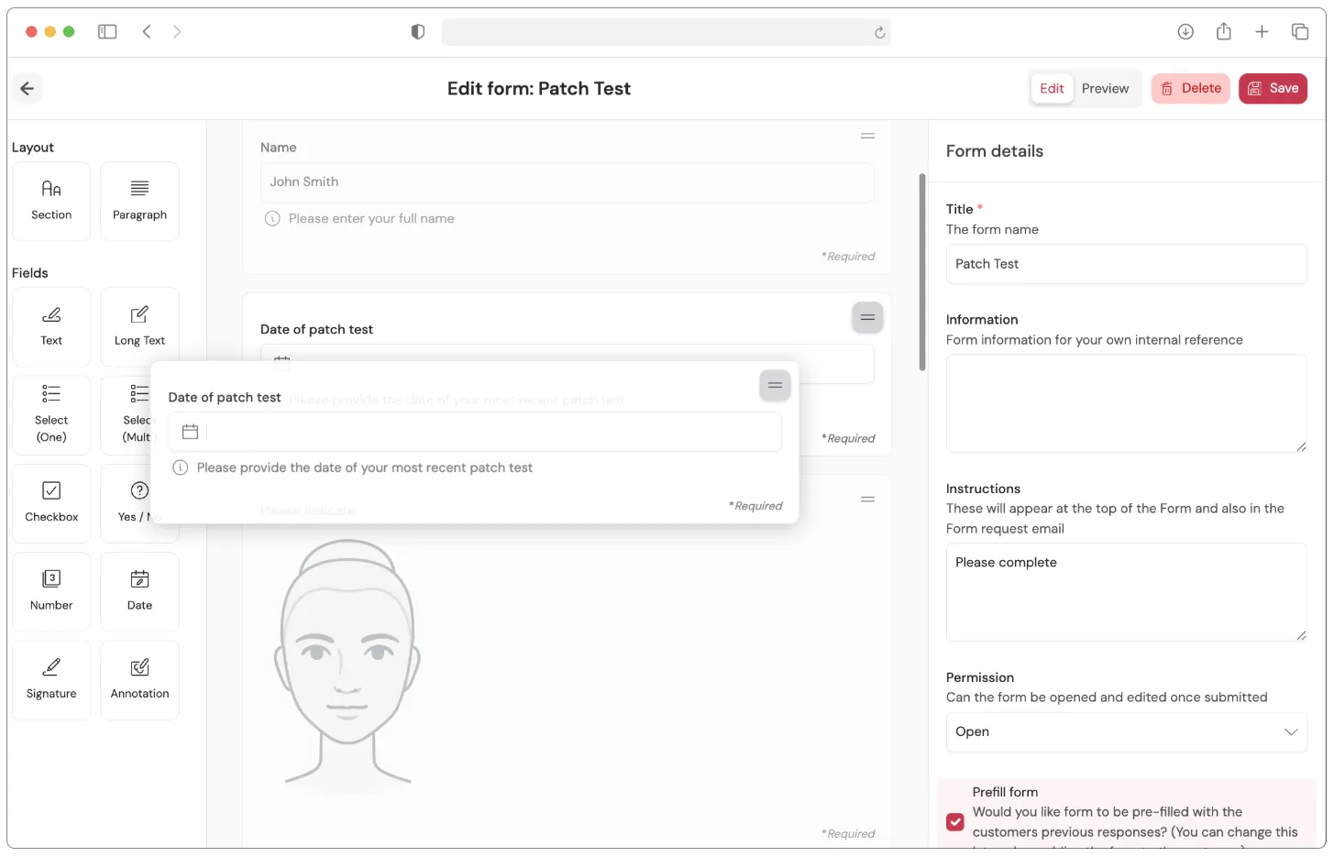Open the Permission dropdown
The width and height of the screenshot is (1334, 857).
click(1126, 731)
